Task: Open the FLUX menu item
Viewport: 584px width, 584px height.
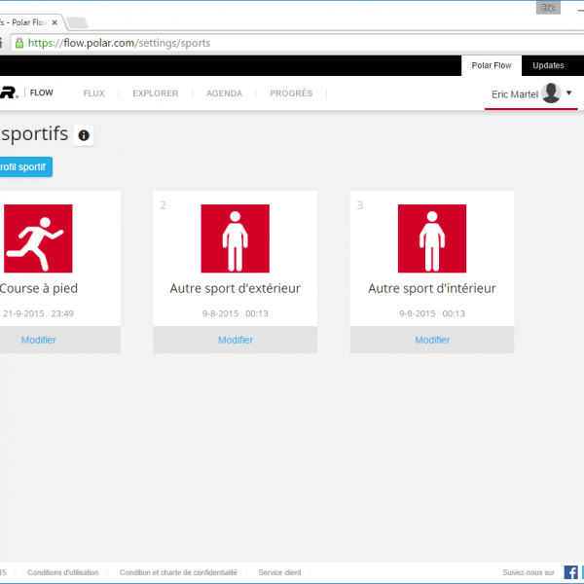Action: (x=93, y=93)
